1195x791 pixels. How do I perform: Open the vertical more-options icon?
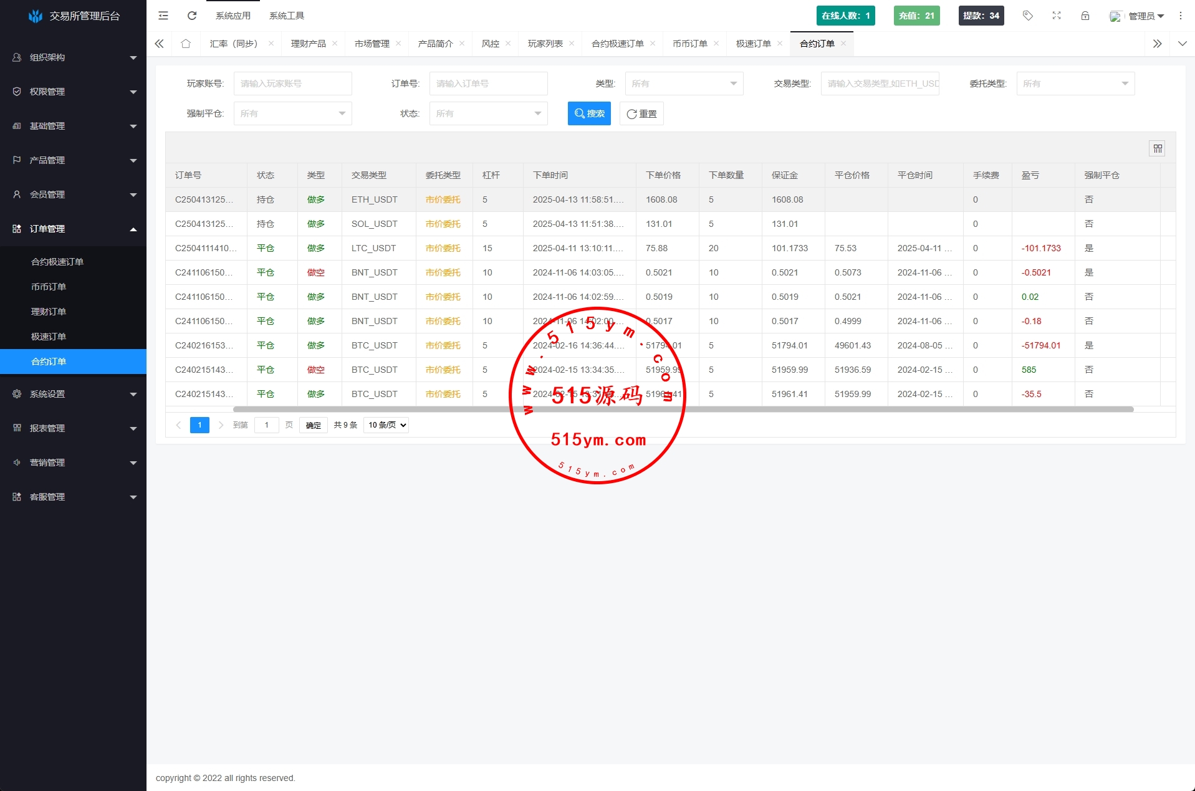pyautogui.click(x=1181, y=16)
